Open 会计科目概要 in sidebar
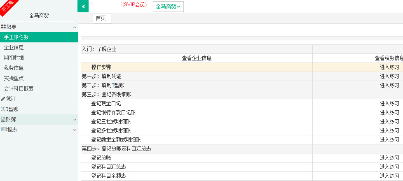 tap(19, 88)
